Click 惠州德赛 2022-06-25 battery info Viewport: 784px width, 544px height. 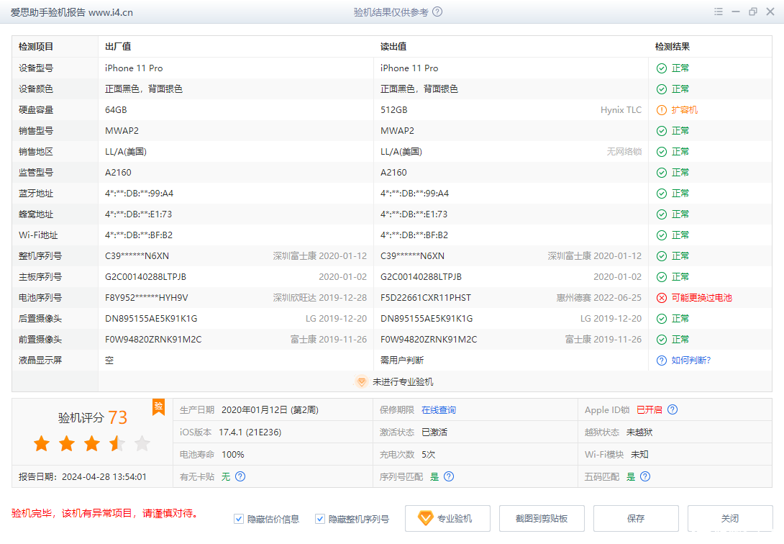coord(599,298)
